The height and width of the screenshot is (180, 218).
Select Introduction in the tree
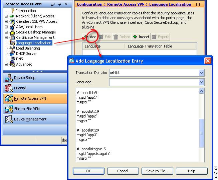26,11
